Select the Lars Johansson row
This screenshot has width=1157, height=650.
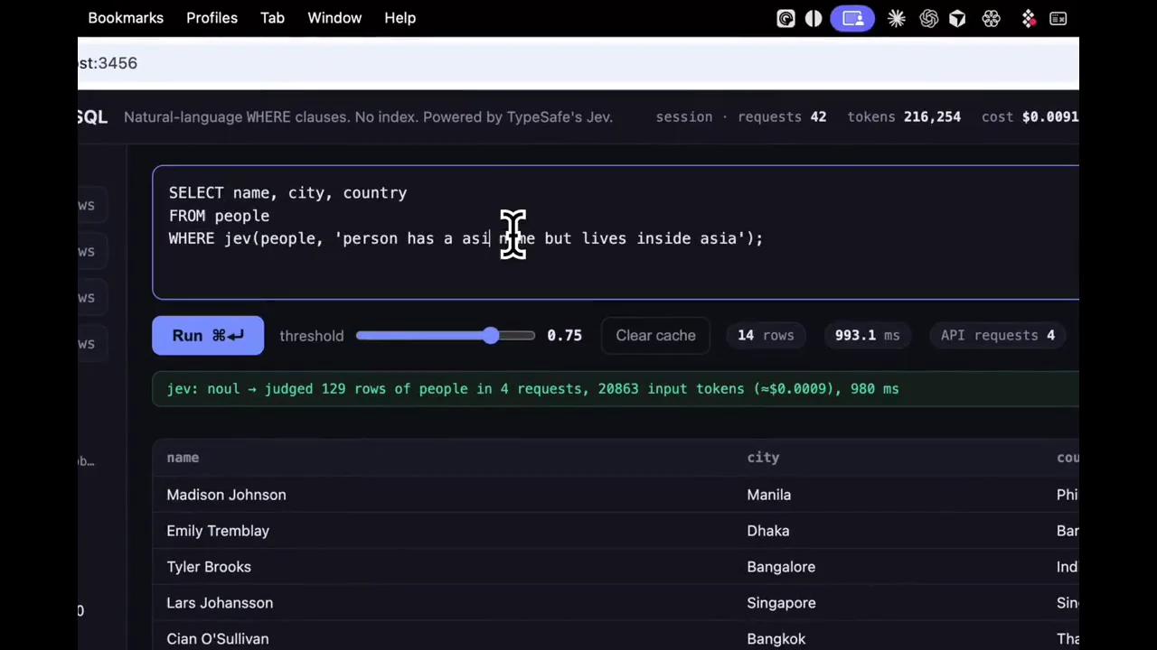[616, 603]
